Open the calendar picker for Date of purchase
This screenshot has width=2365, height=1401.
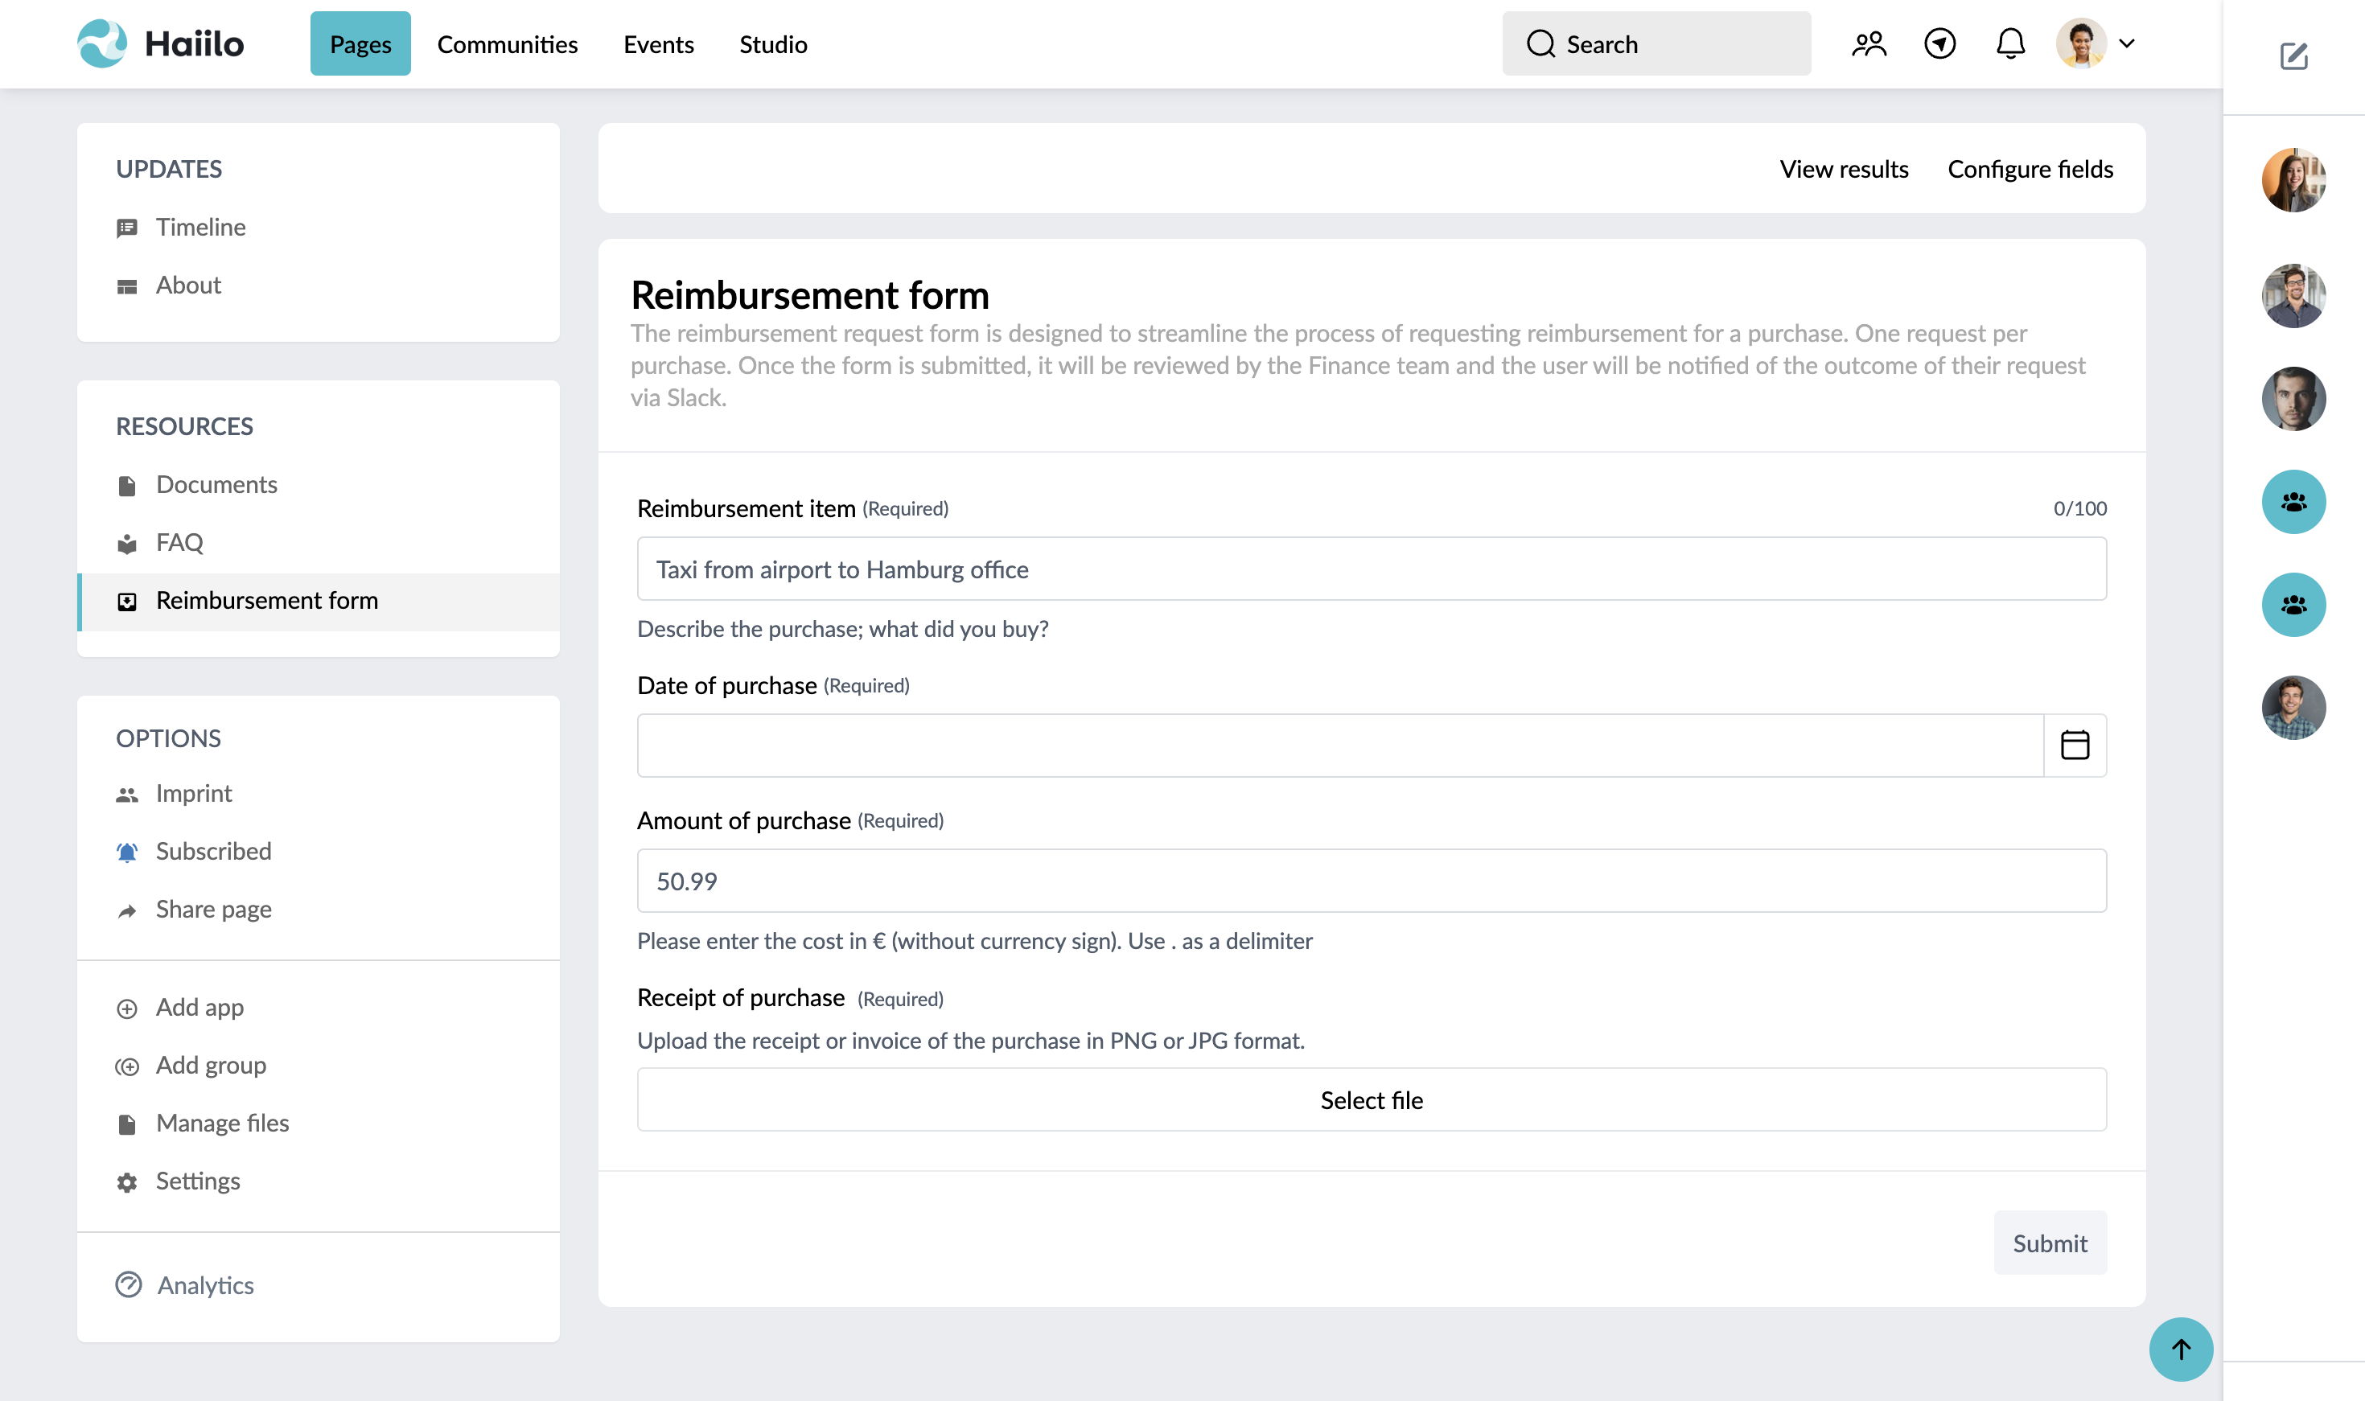(x=2075, y=745)
